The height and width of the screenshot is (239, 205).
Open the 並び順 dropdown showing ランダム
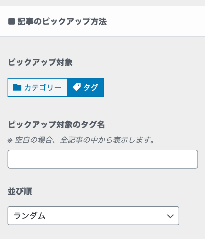coord(93,216)
